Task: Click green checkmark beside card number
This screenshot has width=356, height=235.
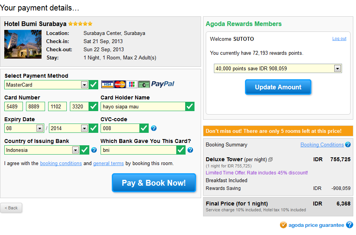Action: pyautogui.click(x=93, y=106)
